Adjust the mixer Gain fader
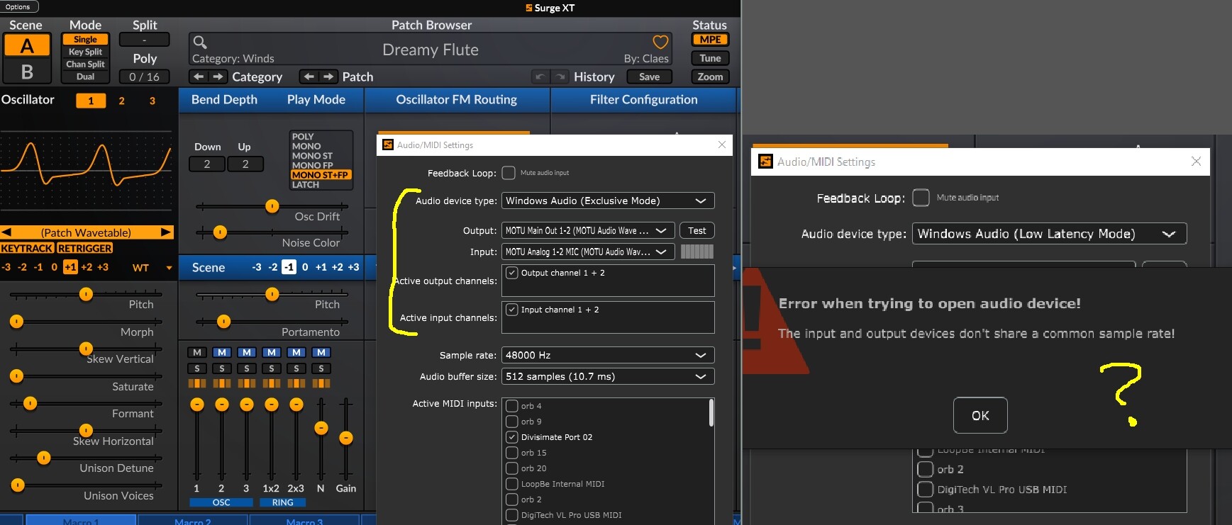Screen dimensions: 1232x525 click(345, 439)
